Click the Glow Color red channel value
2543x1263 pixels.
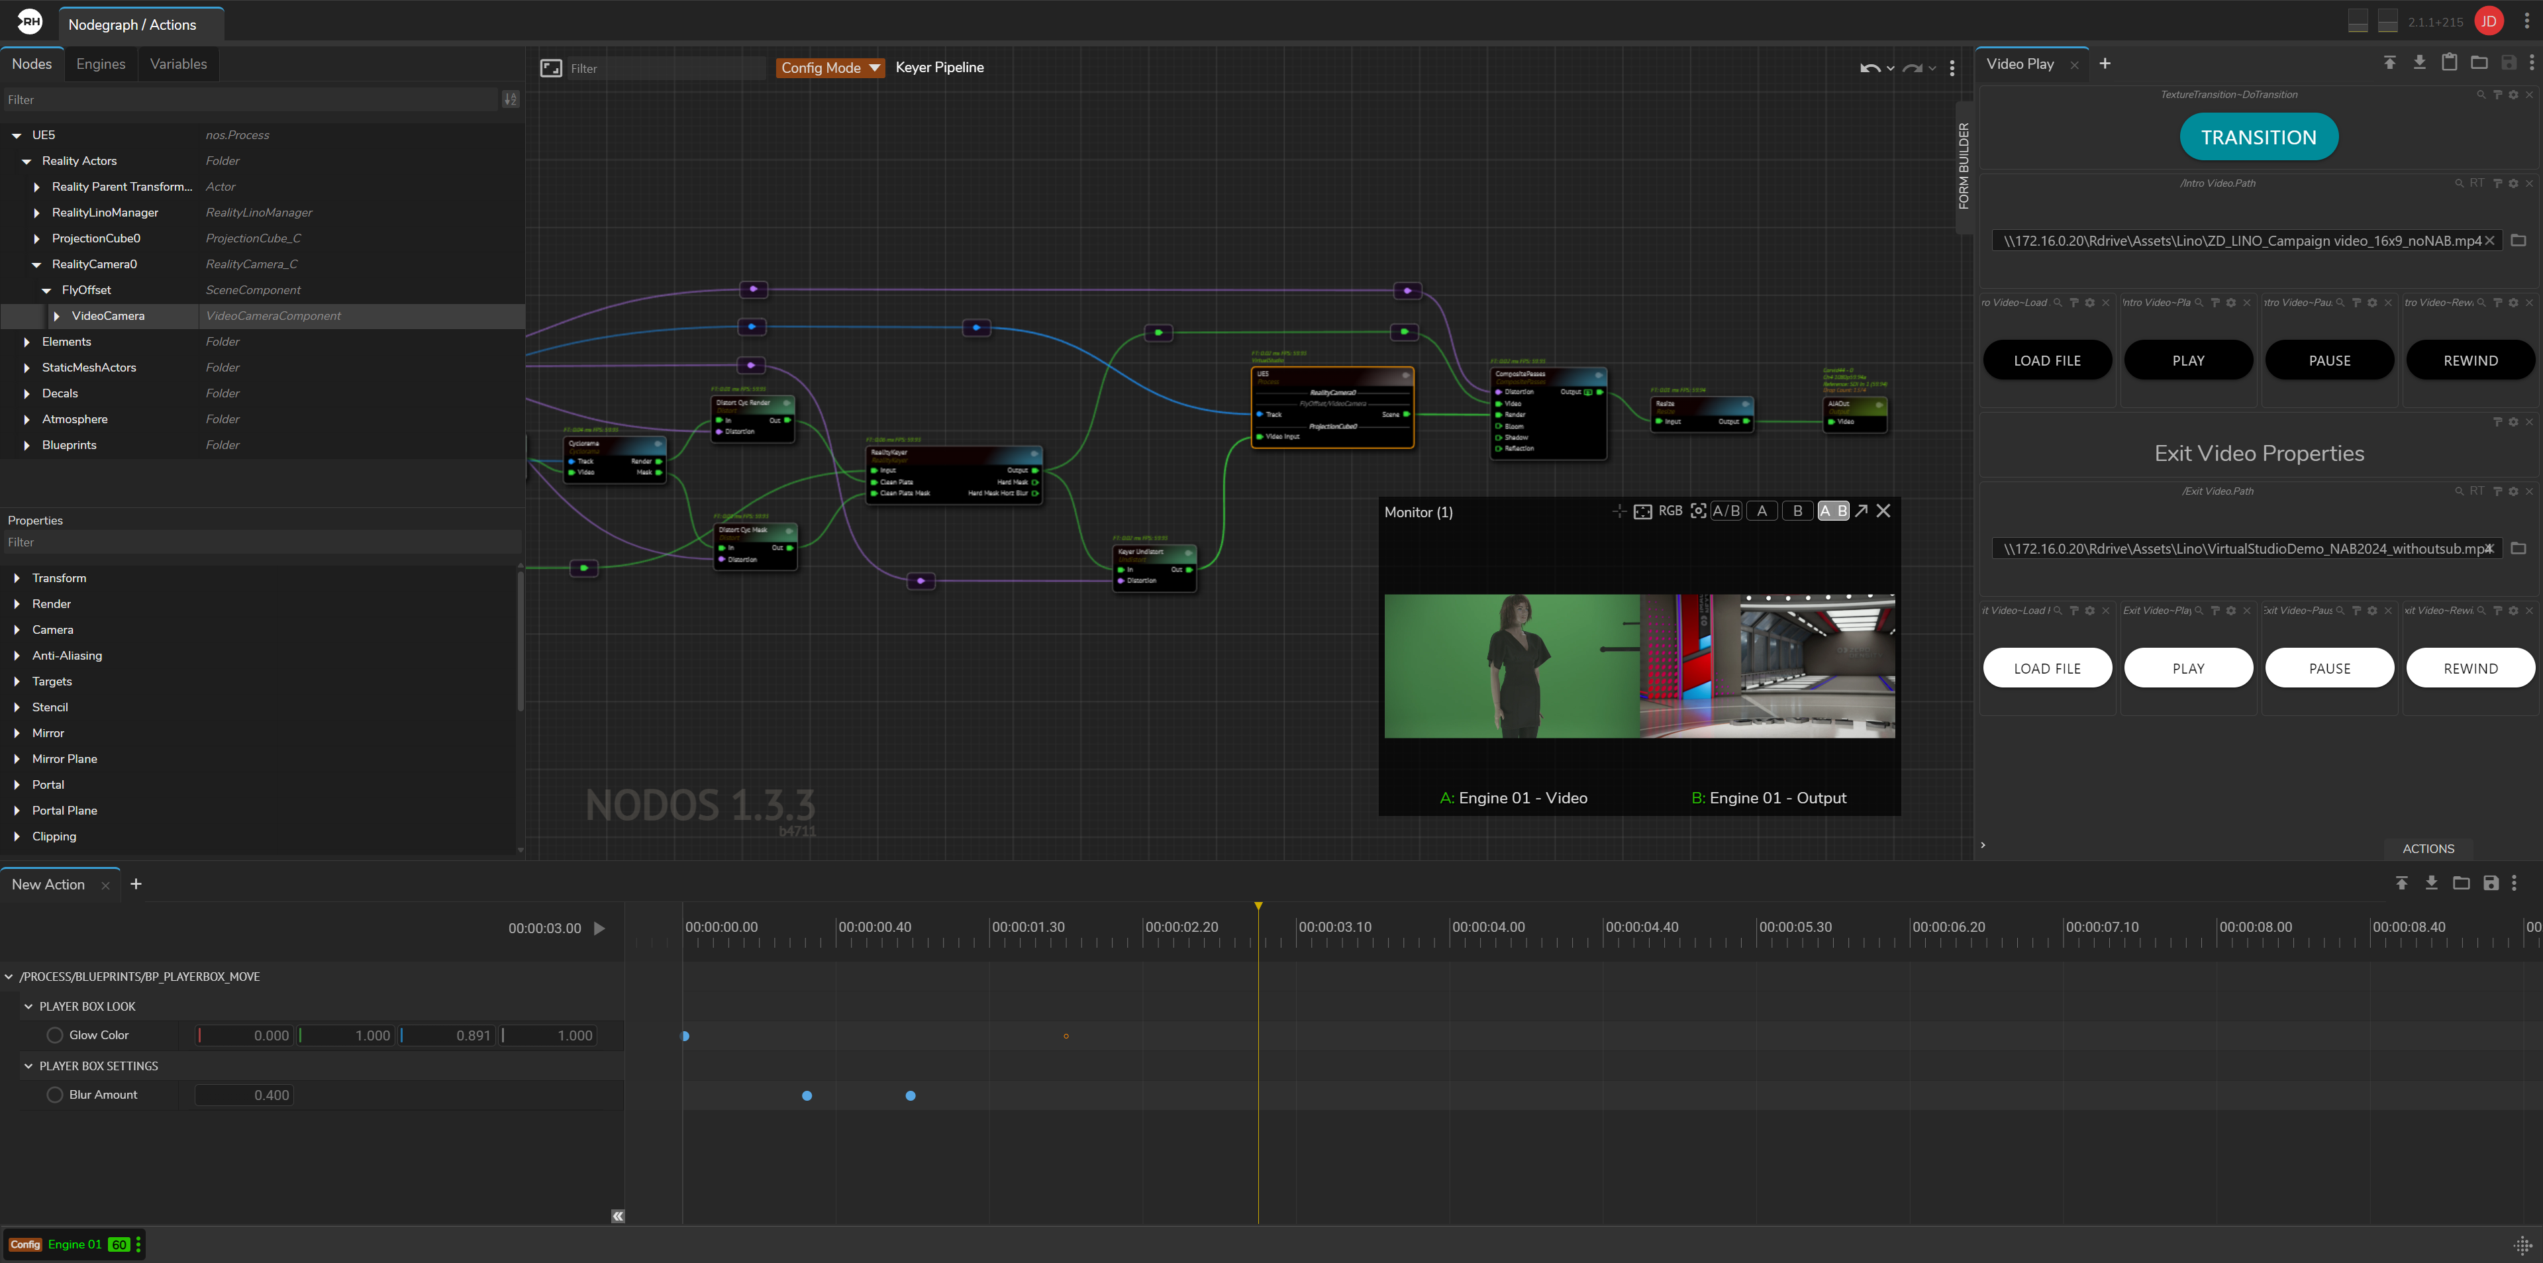[244, 1035]
